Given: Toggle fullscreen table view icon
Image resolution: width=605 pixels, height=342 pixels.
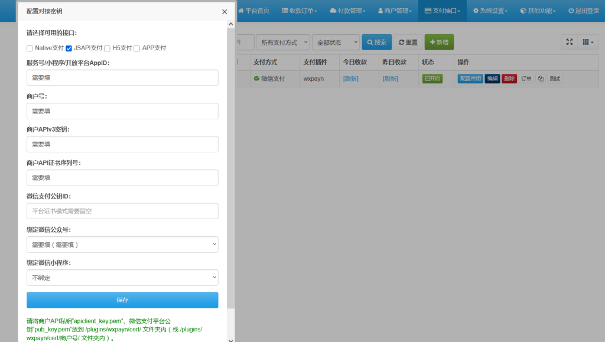Looking at the screenshot, I should point(569,41).
